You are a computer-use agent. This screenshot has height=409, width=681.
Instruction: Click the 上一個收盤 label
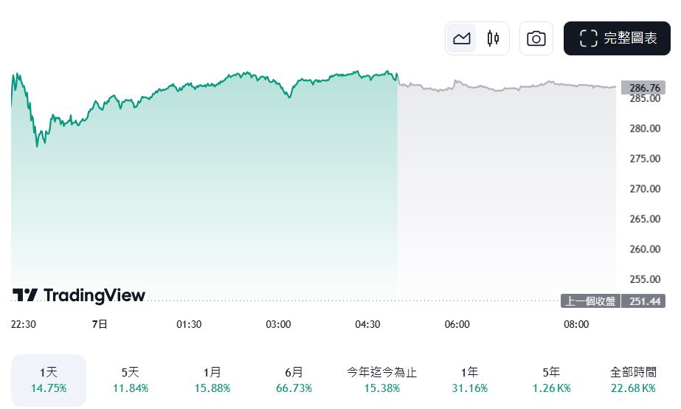click(590, 301)
